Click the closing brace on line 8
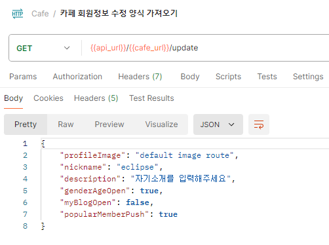 pos(43,226)
